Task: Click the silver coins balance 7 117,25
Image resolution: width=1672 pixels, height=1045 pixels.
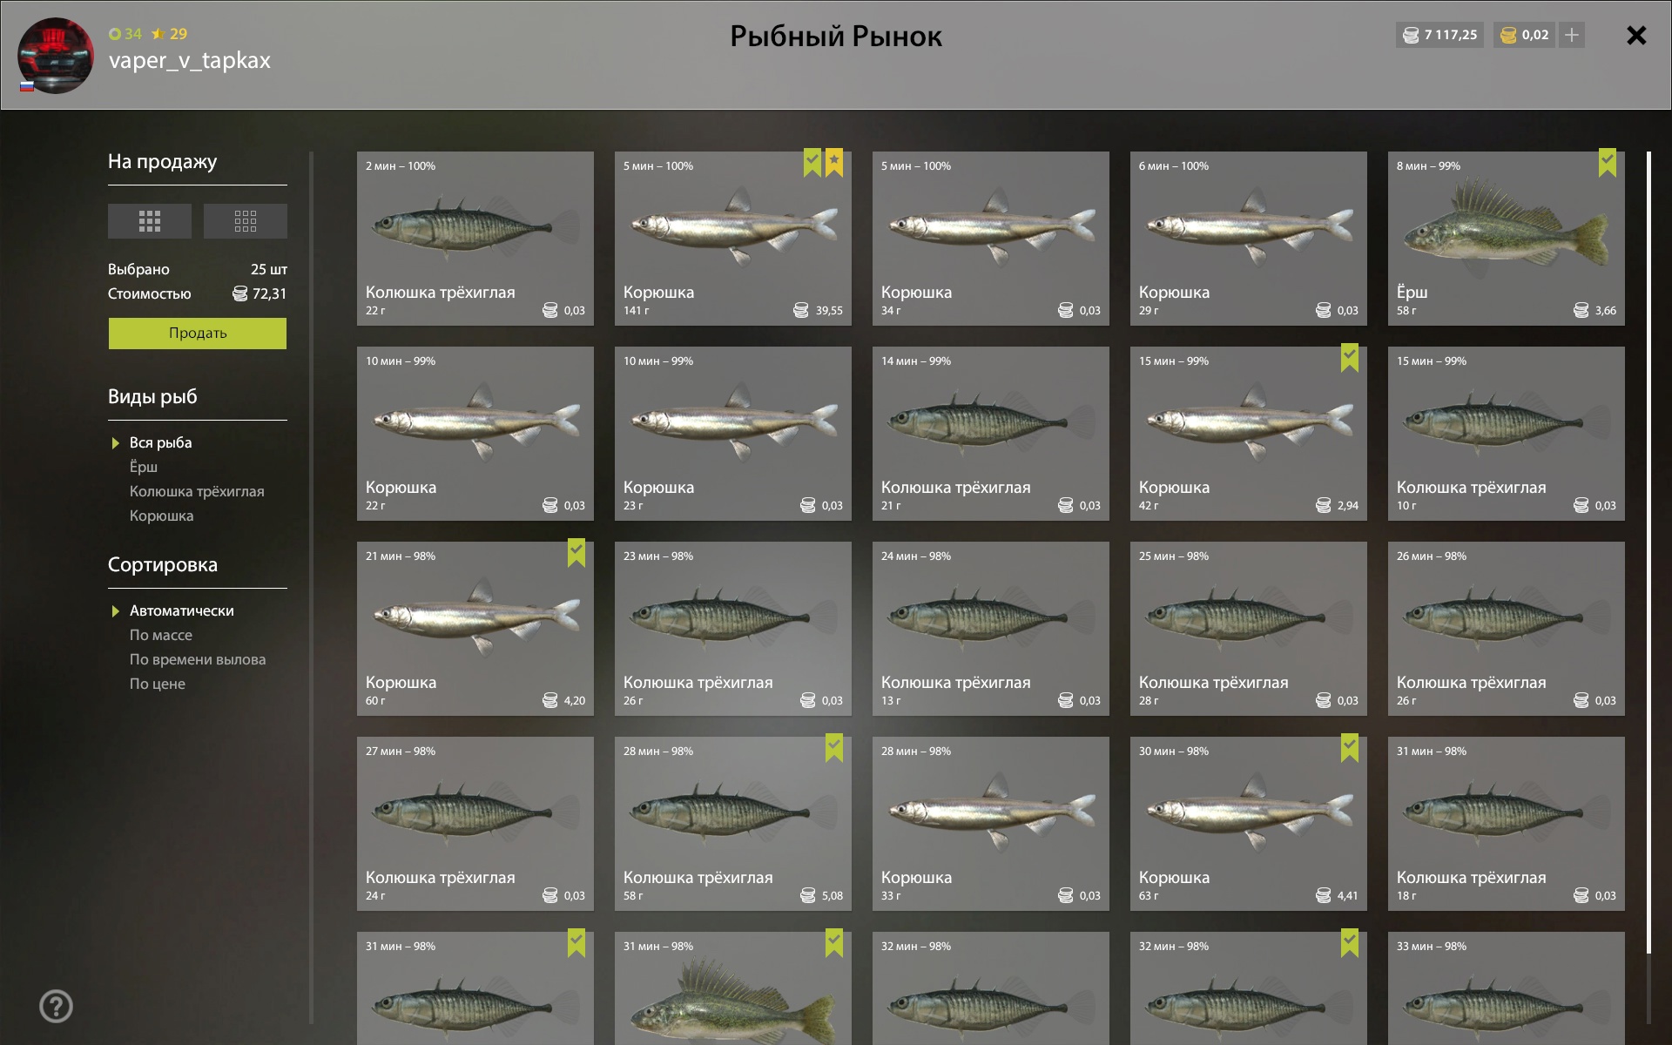Action: coord(1439,35)
